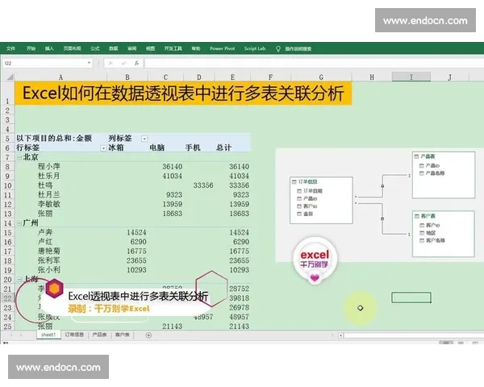
Task: Collapse the 广州 group
Action: [x=19, y=223]
